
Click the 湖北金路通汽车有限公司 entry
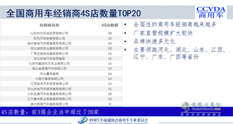click(49, 69)
